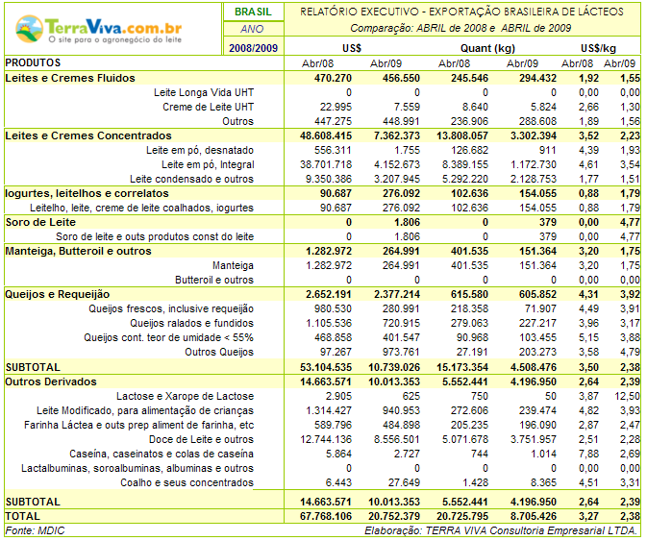Click the value 973.761 for Outros Queijos
This screenshot has height=541, width=647.
click(401, 352)
